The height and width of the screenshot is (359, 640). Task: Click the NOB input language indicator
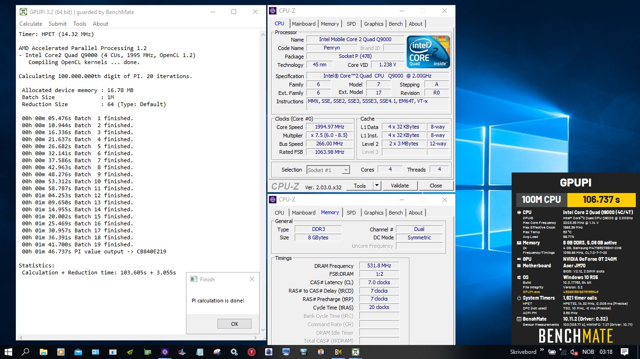pyautogui.click(x=588, y=352)
